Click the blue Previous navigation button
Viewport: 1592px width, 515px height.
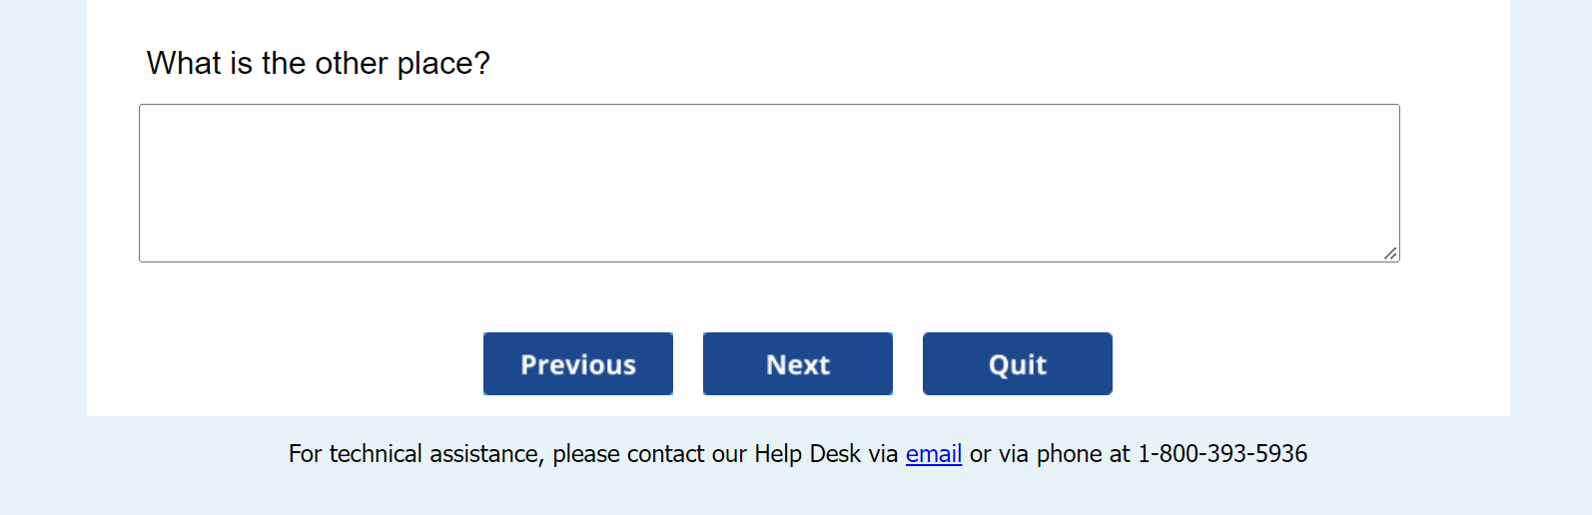578,364
